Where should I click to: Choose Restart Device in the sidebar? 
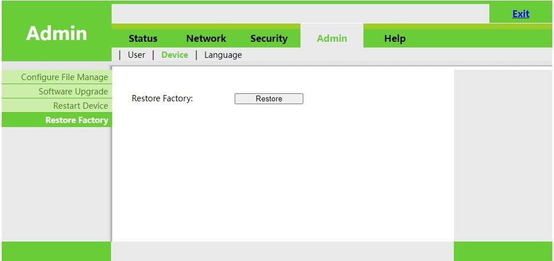57,105
